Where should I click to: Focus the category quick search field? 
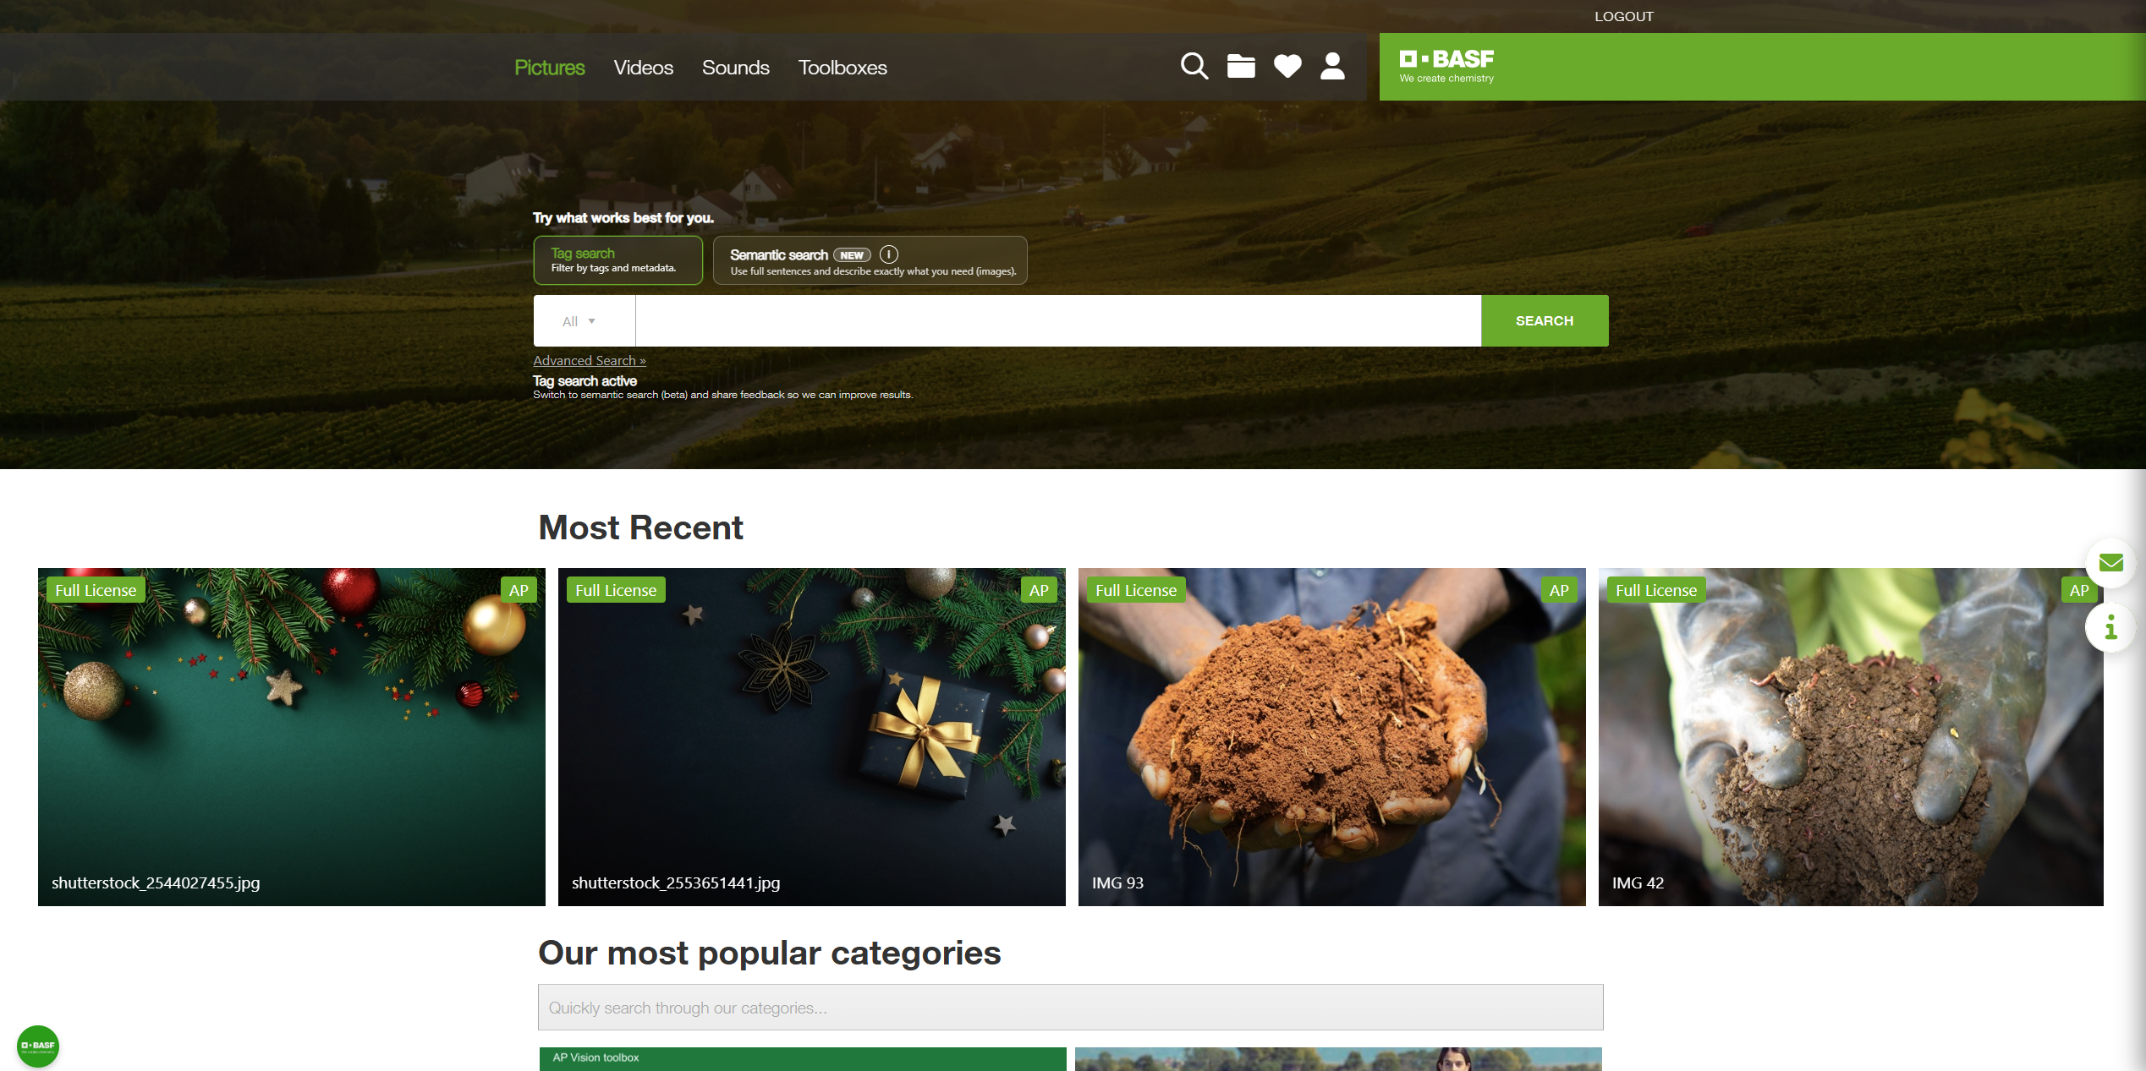coord(1070,1008)
